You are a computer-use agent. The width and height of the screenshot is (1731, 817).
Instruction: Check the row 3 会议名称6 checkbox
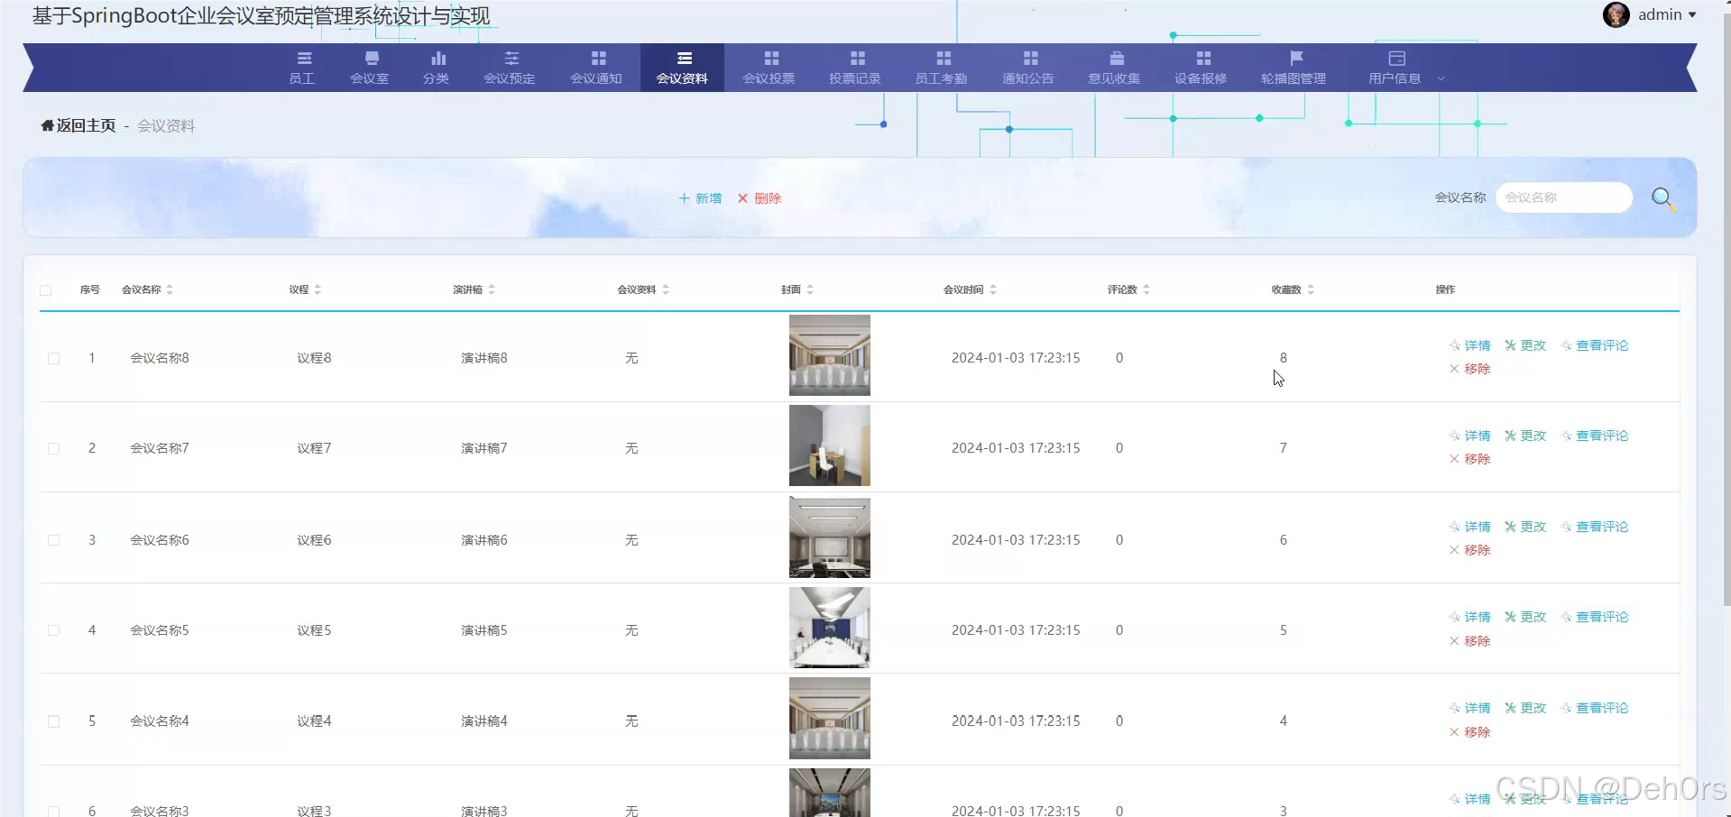(x=54, y=540)
